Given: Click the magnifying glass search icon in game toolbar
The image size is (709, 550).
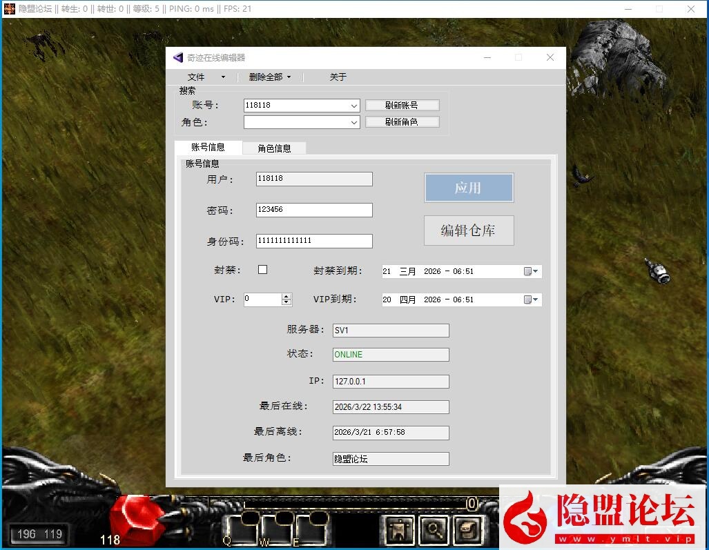Looking at the screenshot, I should [x=433, y=530].
